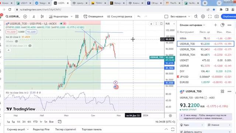Open Индикаторы indicators dialog
The image size is (236, 133).
(59, 16)
